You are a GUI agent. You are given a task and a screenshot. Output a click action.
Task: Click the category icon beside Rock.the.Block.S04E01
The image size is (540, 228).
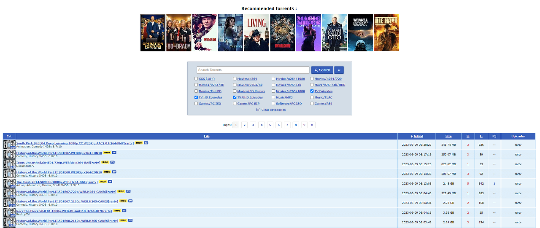point(10,212)
